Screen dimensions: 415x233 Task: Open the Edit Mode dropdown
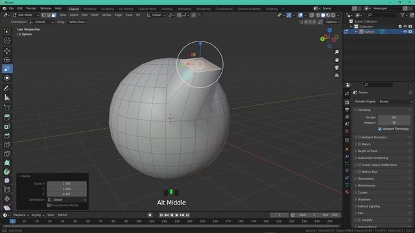25,15
